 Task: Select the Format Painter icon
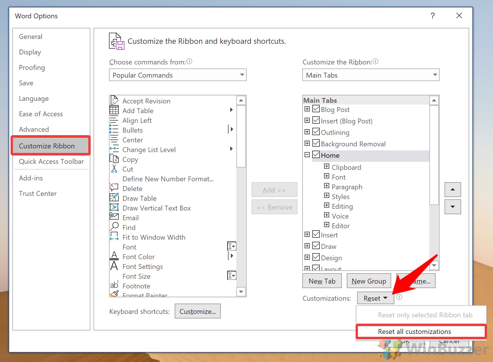[114, 294]
